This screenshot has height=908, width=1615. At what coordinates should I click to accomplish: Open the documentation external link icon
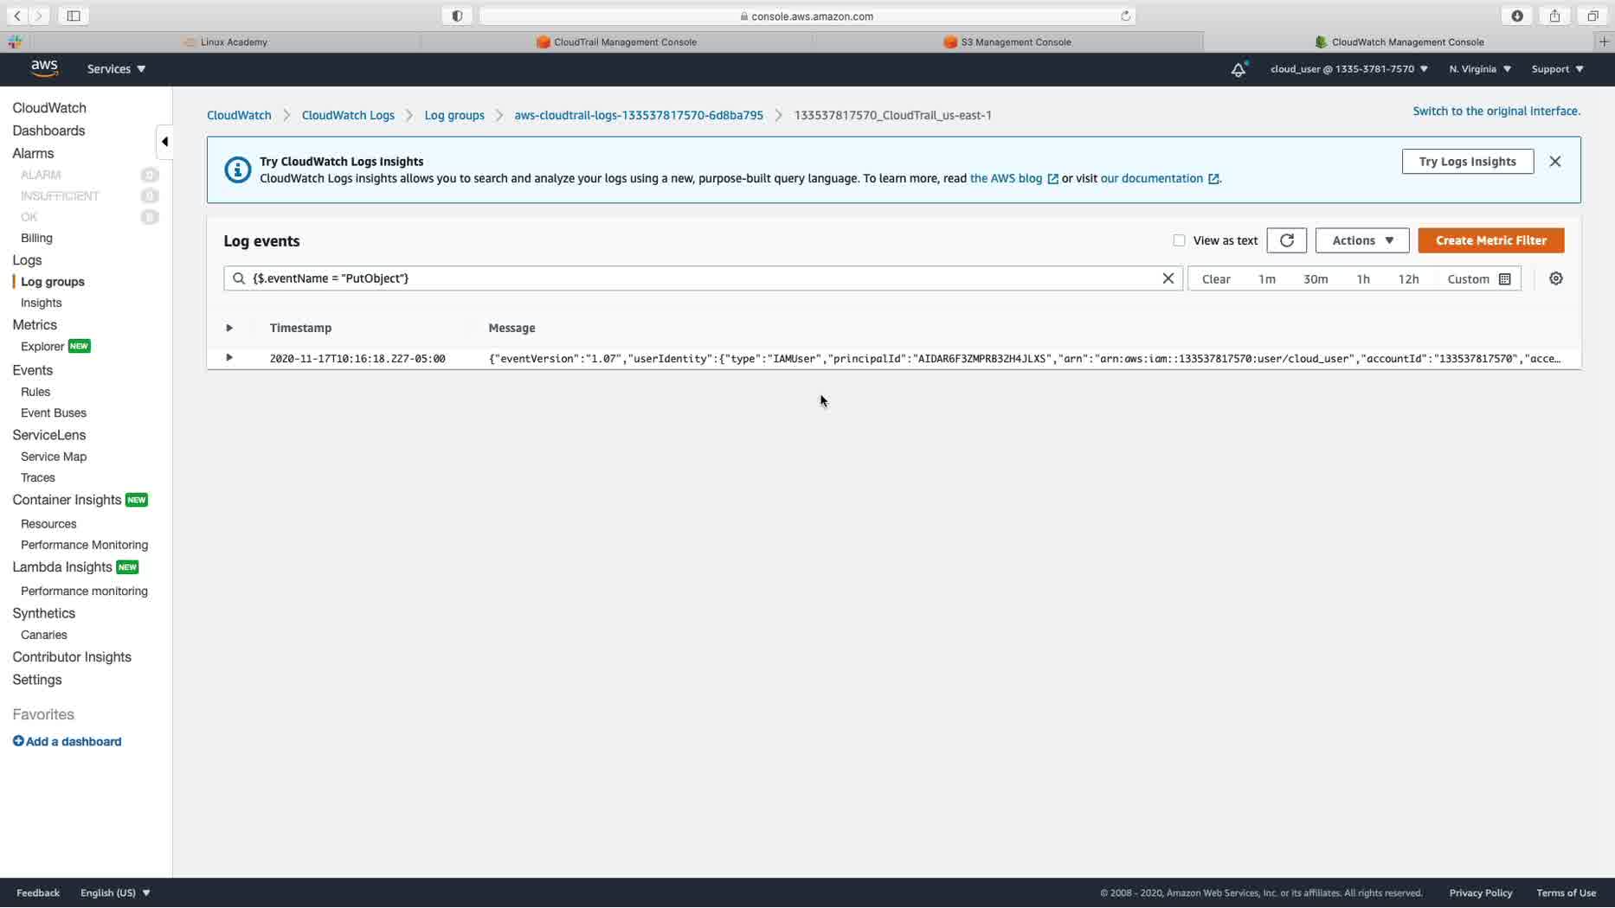pyautogui.click(x=1213, y=179)
